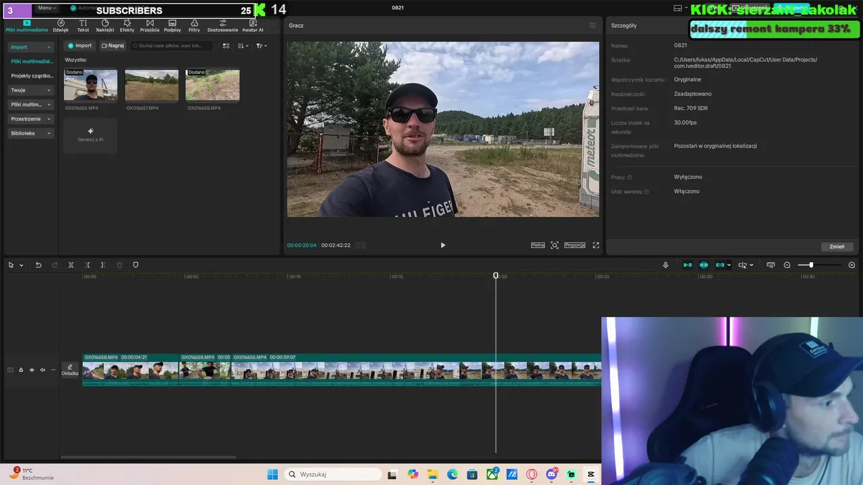This screenshot has width=863, height=485.
Task: Click the split clip tool
Action: pos(71,265)
